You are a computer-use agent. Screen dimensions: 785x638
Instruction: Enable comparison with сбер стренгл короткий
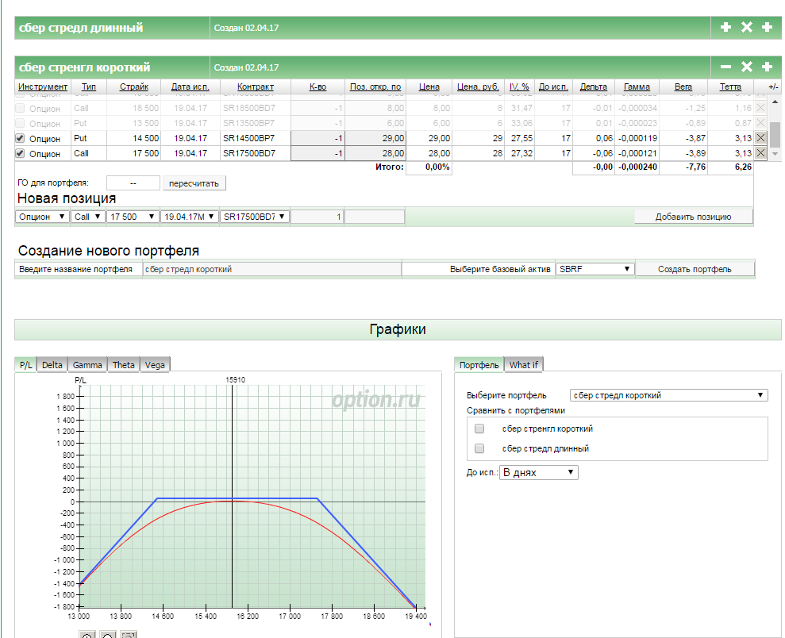(479, 429)
